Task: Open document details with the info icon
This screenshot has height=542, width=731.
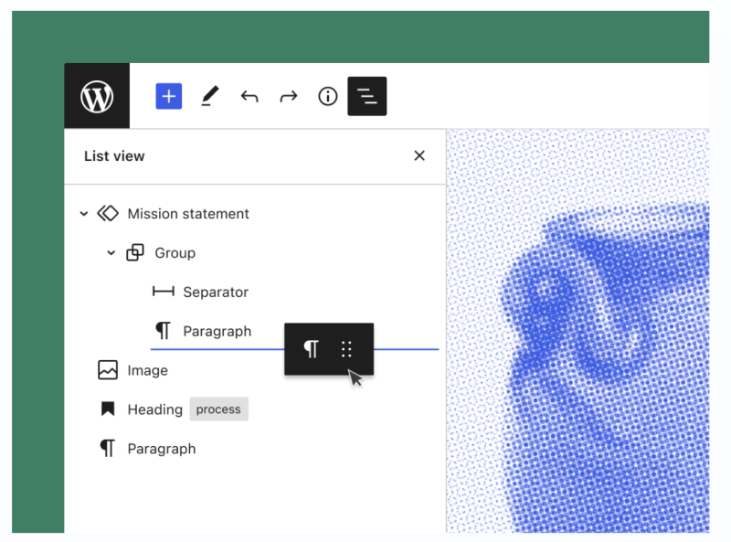Action: coord(327,96)
